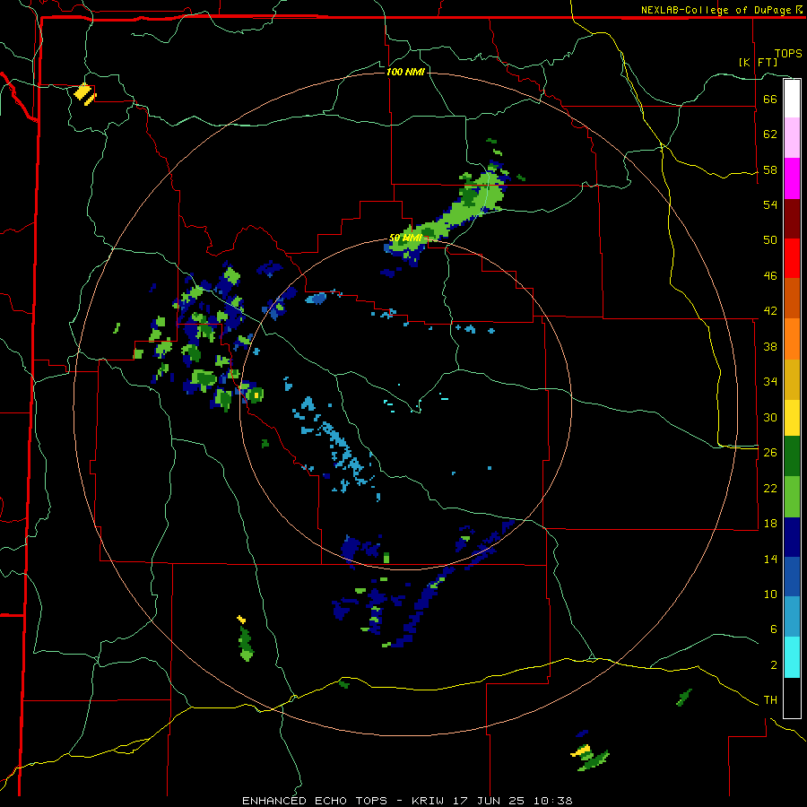
Task: Click the '46' legend value
Action: (770, 276)
